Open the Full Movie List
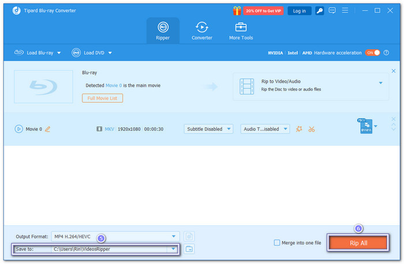Screen dimensions: 404x264 pyautogui.click(x=102, y=99)
